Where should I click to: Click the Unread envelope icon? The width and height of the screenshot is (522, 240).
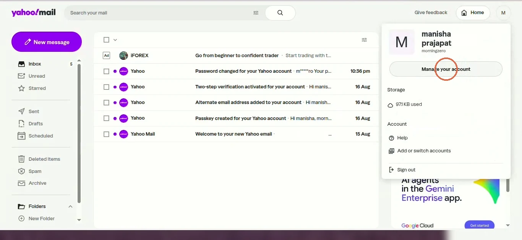pyautogui.click(x=21, y=76)
